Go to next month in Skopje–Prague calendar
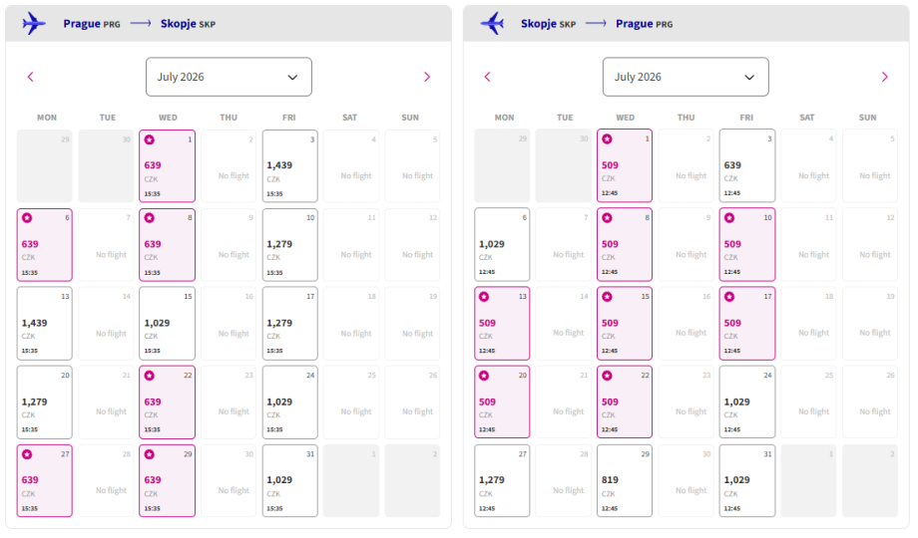This screenshot has width=918, height=538. [884, 77]
